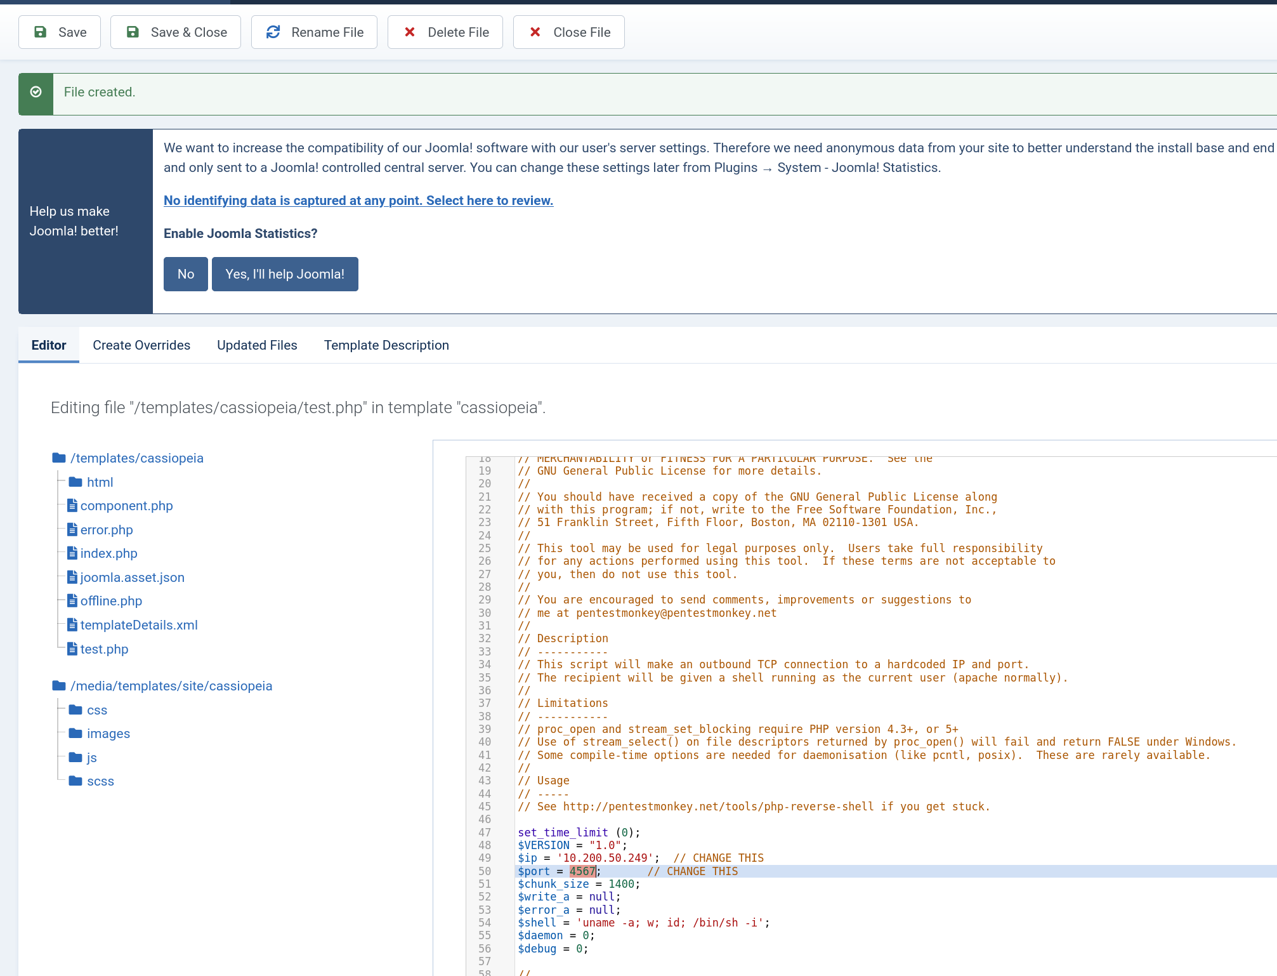Screen dimensions: 1277x976
Task: Click the Rename File refresh icon
Action: click(x=273, y=32)
